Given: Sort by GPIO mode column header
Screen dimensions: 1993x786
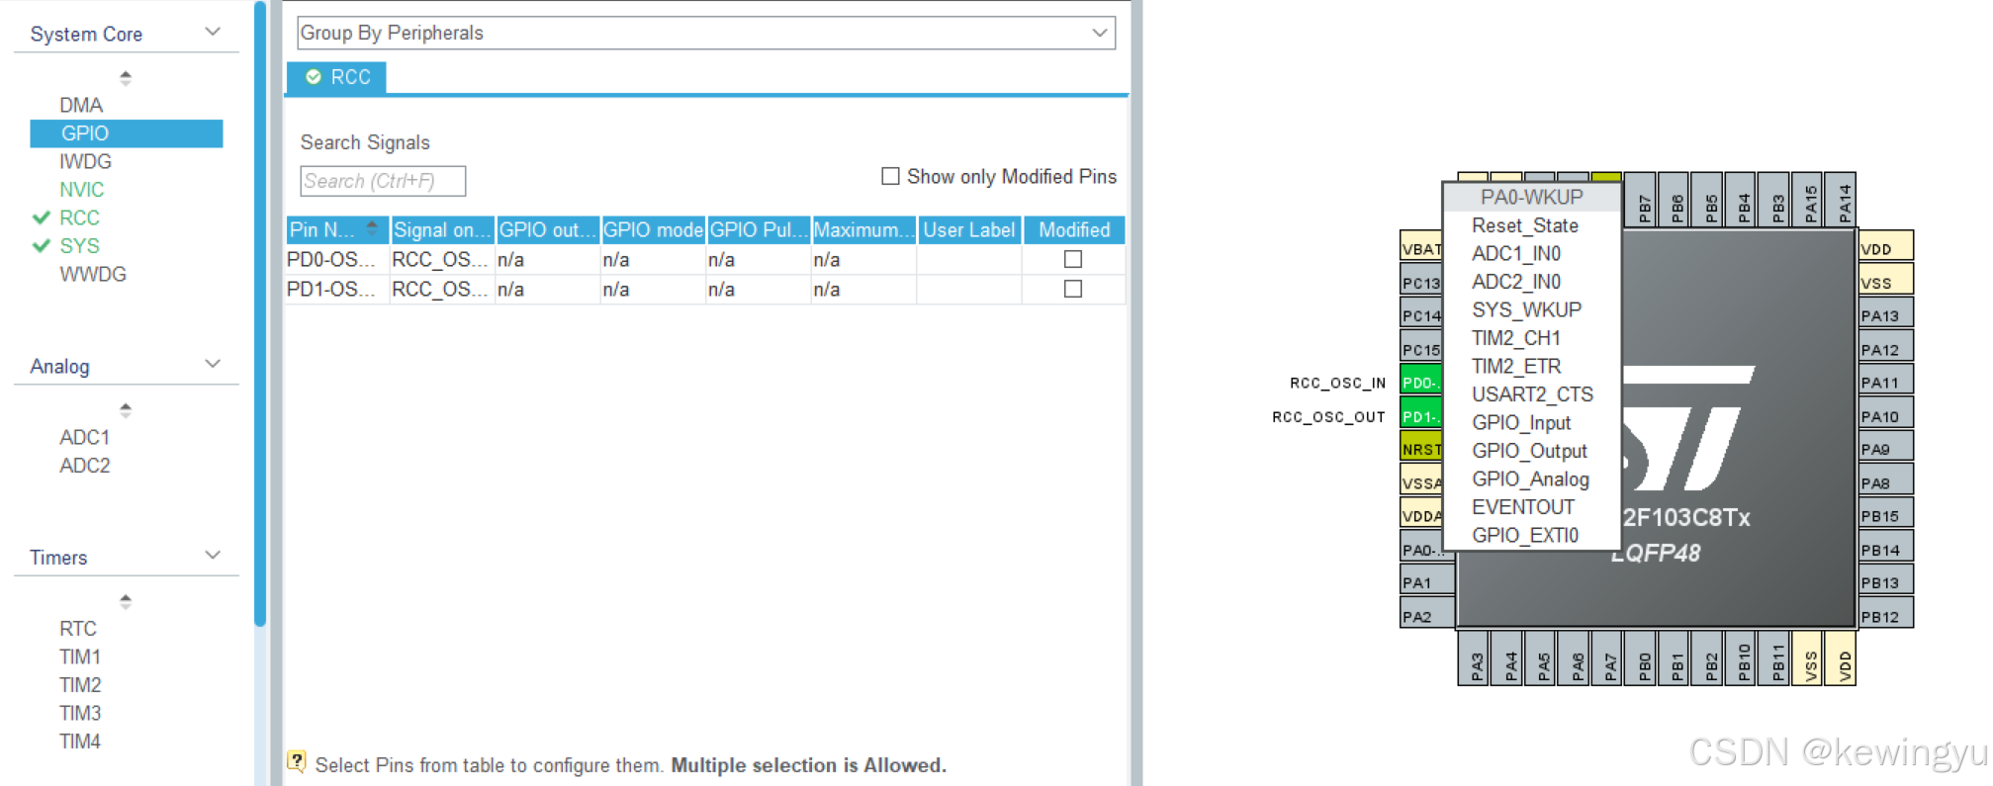Looking at the screenshot, I should tap(653, 229).
